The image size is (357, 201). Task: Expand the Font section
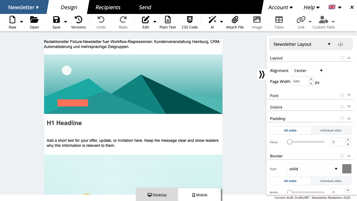pos(349,95)
